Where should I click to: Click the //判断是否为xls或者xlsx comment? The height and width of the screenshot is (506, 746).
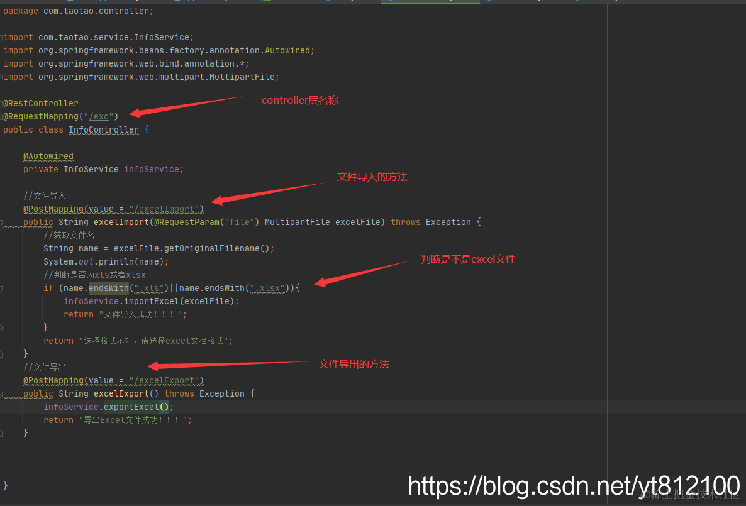95,275
